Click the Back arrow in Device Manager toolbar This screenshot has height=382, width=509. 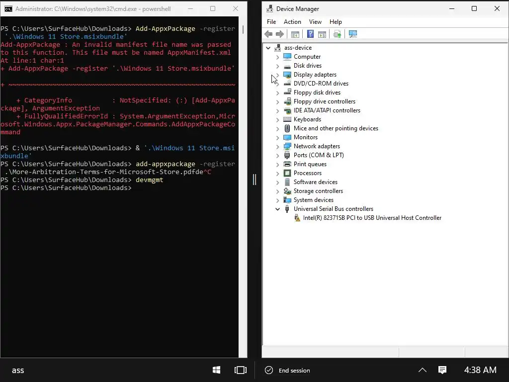pyautogui.click(x=268, y=34)
